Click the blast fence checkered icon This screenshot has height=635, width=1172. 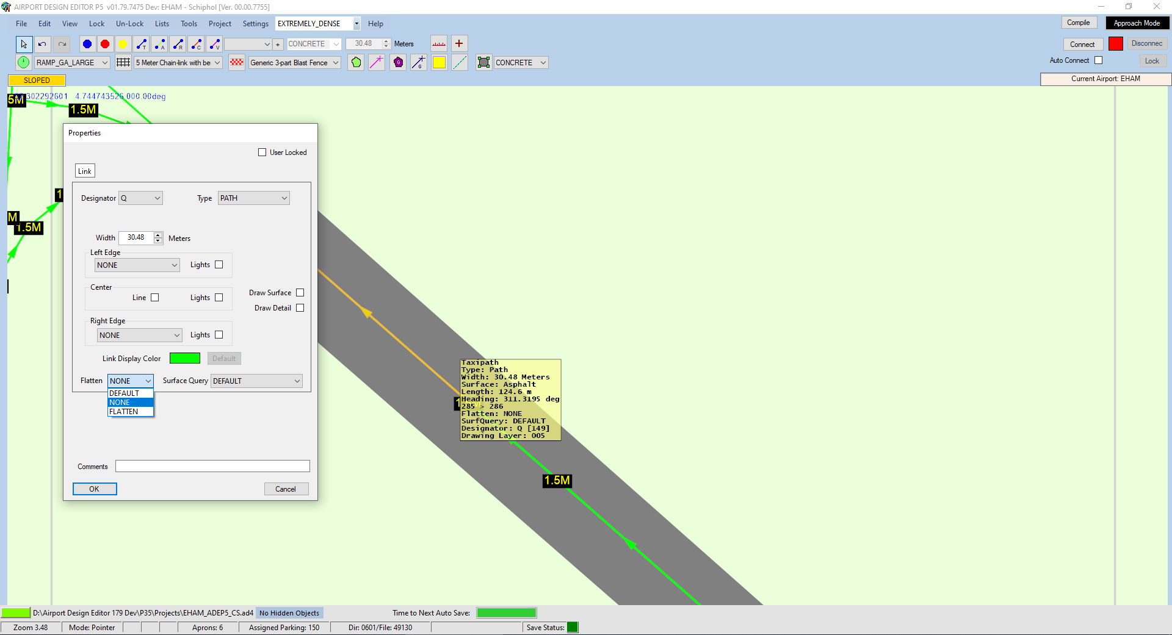tap(237, 62)
